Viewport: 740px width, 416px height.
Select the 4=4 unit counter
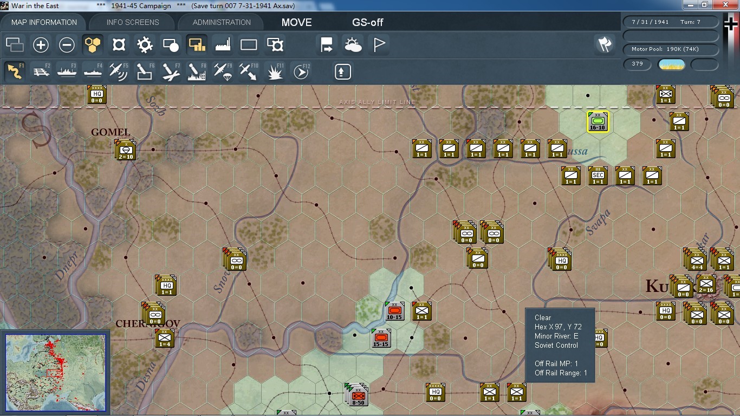pyautogui.click(x=696, y=259)
